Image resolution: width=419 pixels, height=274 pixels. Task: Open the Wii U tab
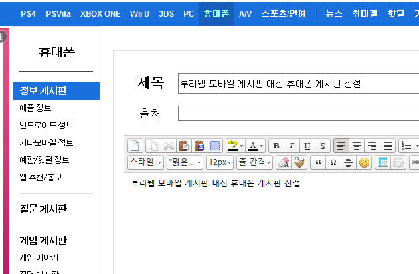[x=139, y=14]
